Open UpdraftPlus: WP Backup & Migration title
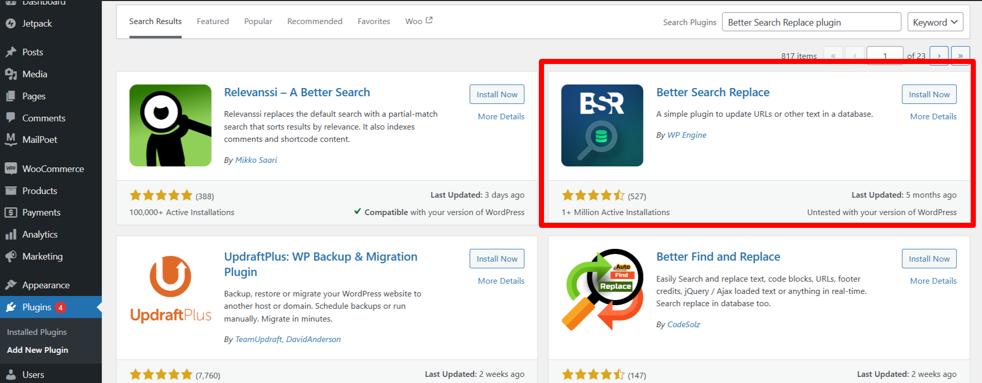Screen dimensions: 982x383 (321, 264)
